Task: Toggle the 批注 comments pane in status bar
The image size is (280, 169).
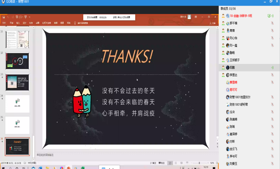Action: (162, 163)
